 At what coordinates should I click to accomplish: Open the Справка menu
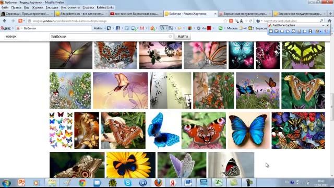click(88, 7)
